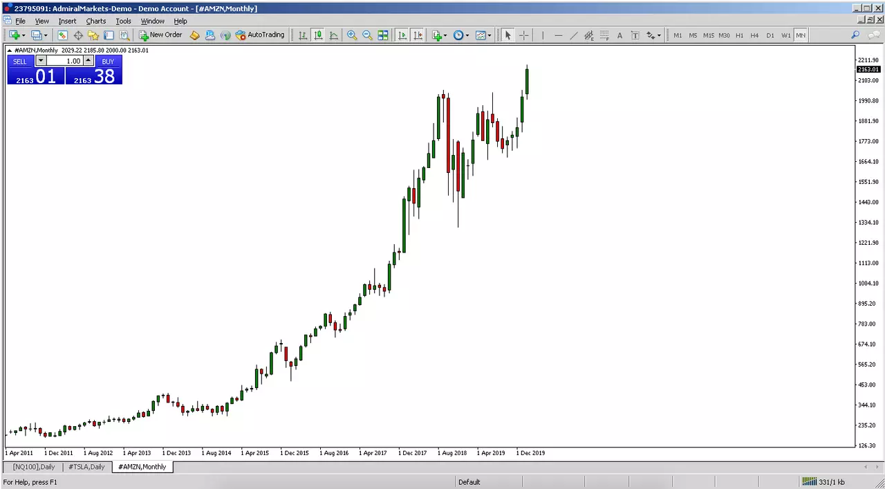Draw a horizontal line

click(558, 35)
